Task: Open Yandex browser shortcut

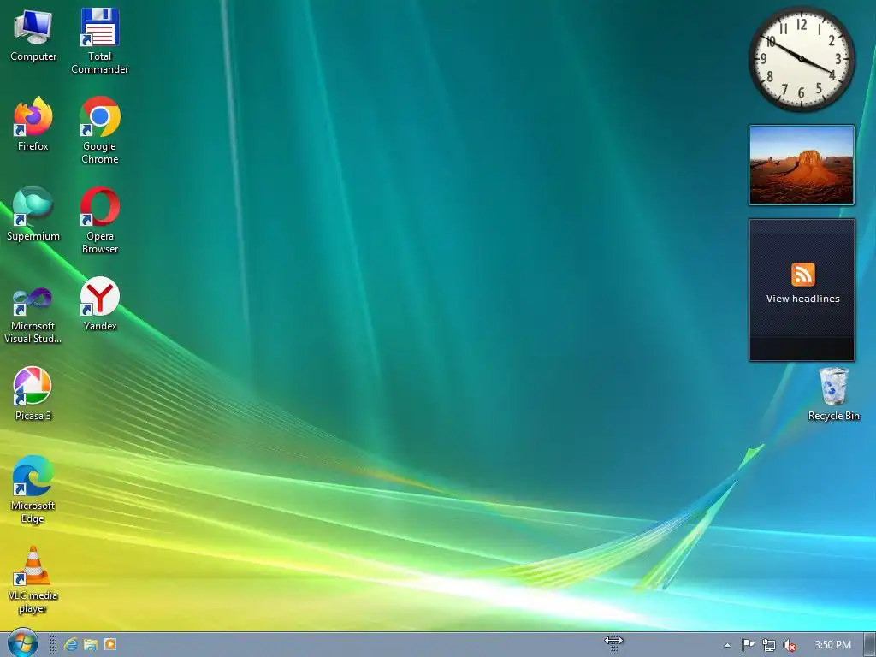Action: click(99, 304)
